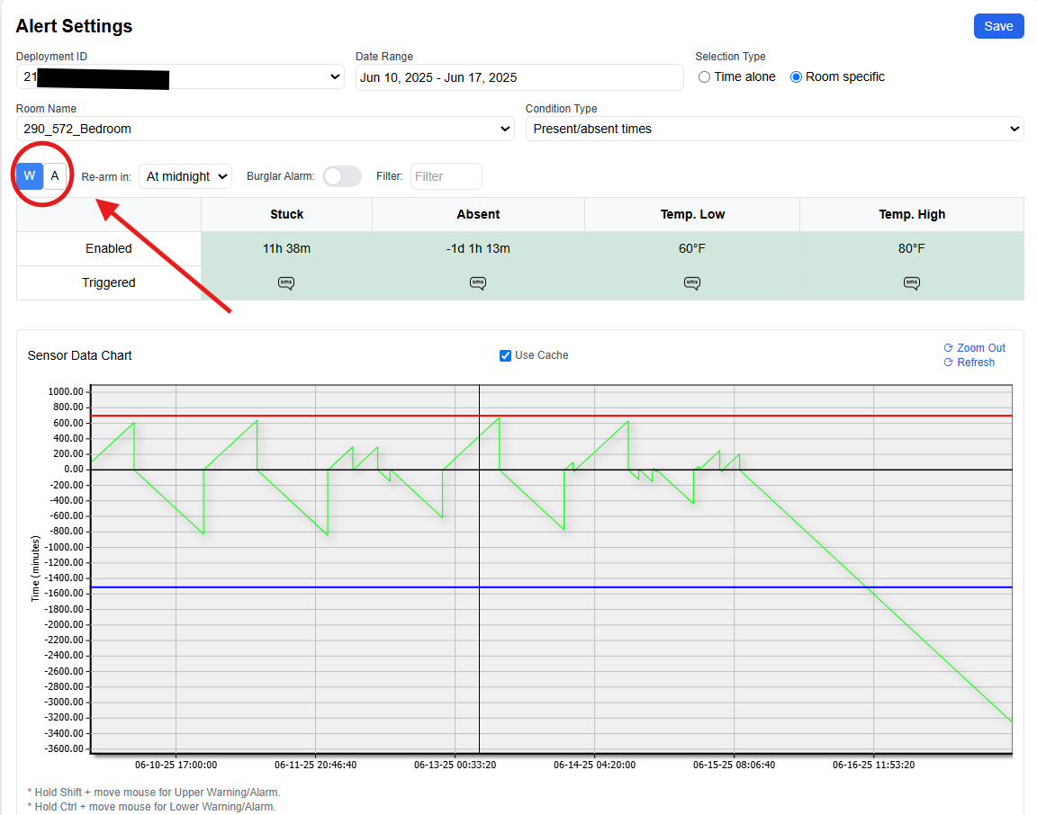Screen dimensions: 1037x815
Task: Click the Filter text box
Action: [x=446, y=176]
